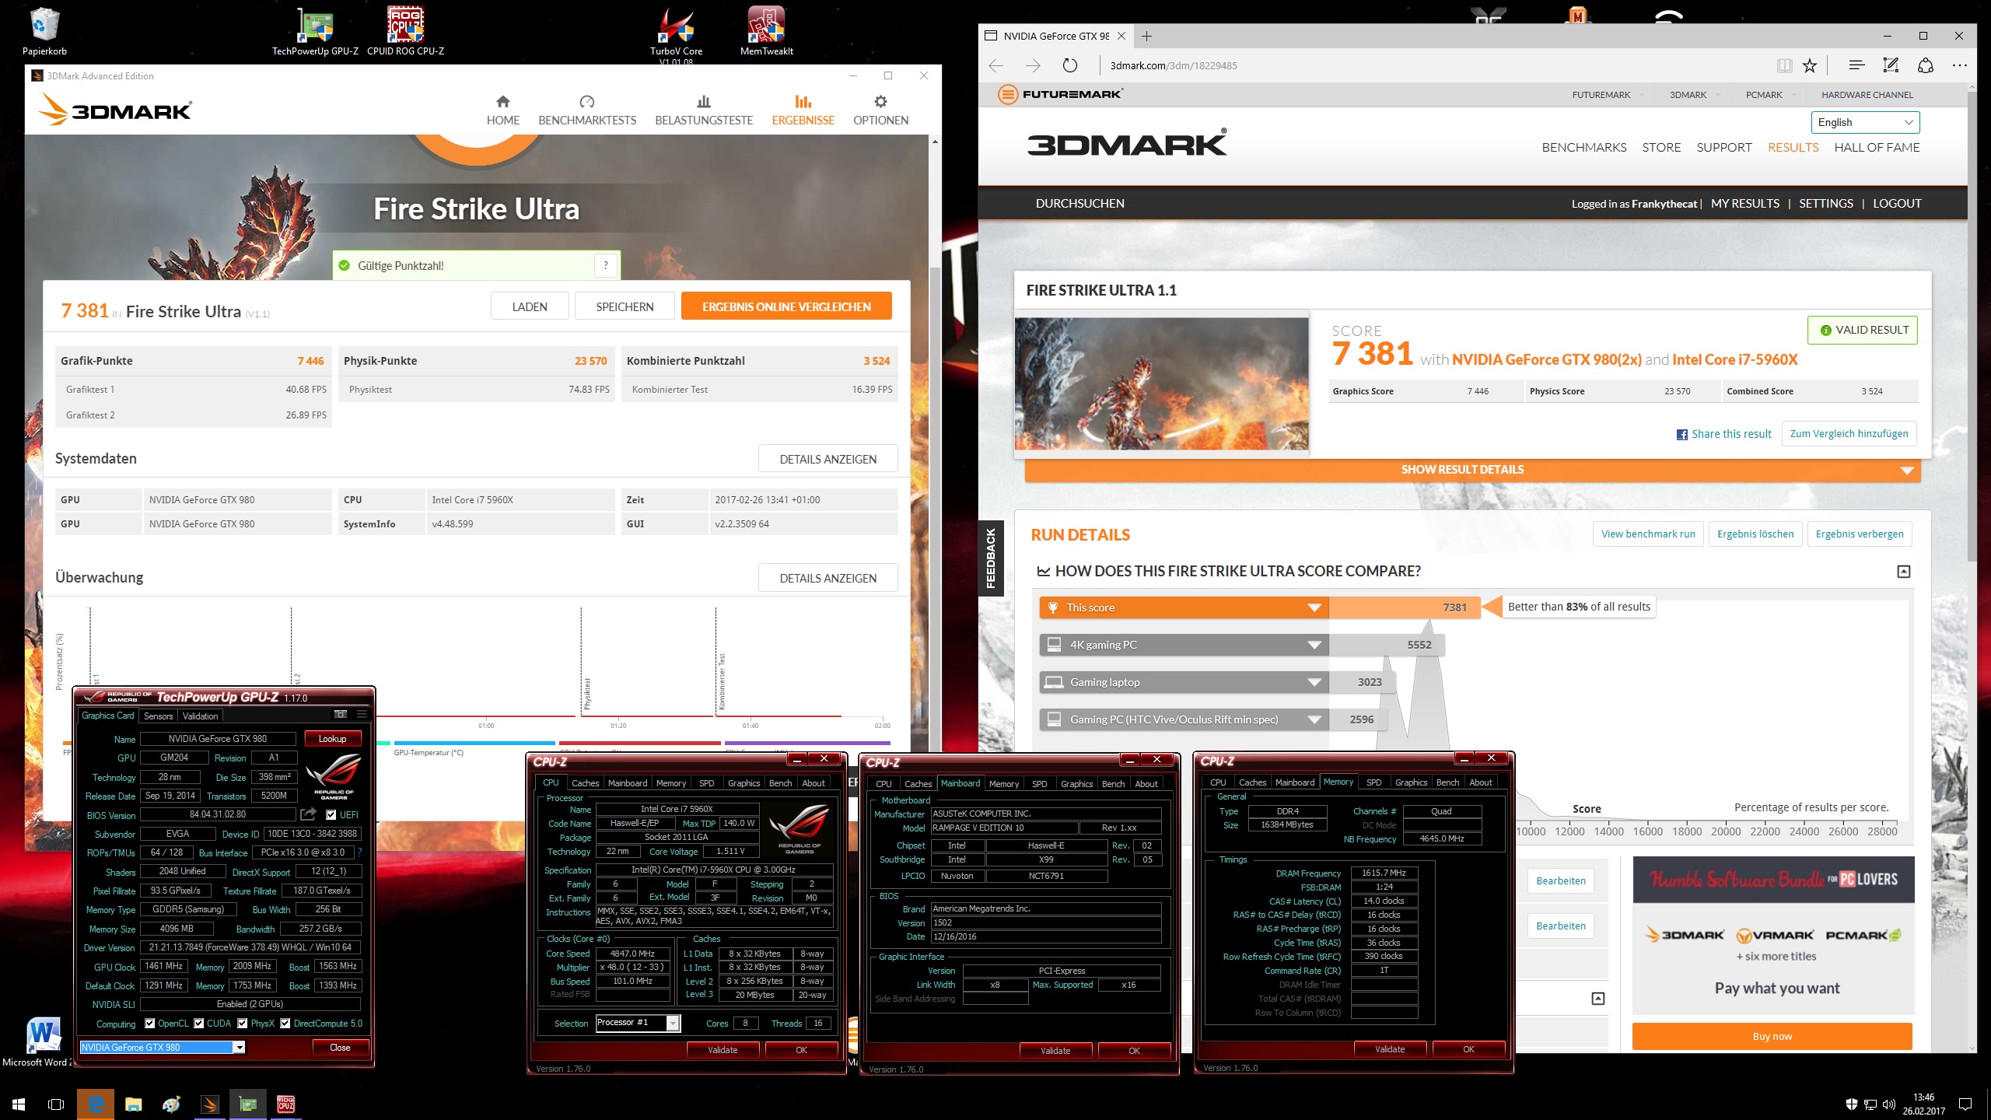Open the GPU-Z hamburger menu icon
The width and height of the screenshot is (1991, 1120).
tap(362, 714)
